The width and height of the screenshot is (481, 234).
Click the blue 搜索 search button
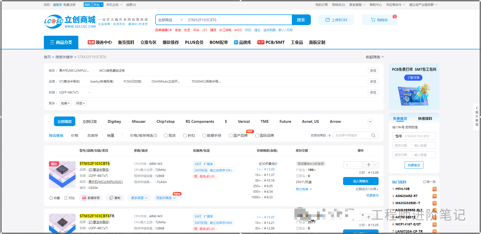click(301, 20)
